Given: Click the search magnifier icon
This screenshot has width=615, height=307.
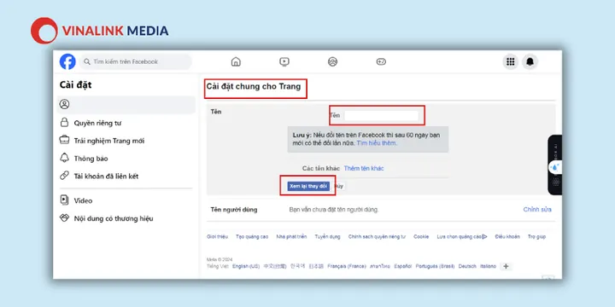Looking at the screenshot, I should point(87,62).
